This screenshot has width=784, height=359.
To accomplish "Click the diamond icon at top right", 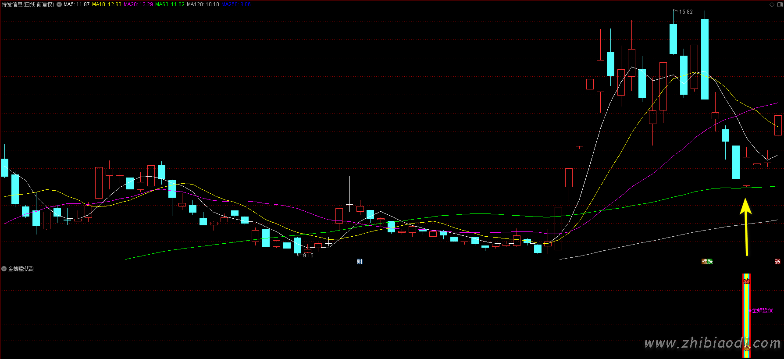I will (x=772, y=4).
